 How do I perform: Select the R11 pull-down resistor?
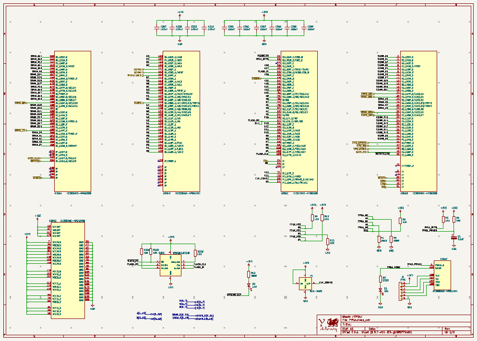coord(328,242)
